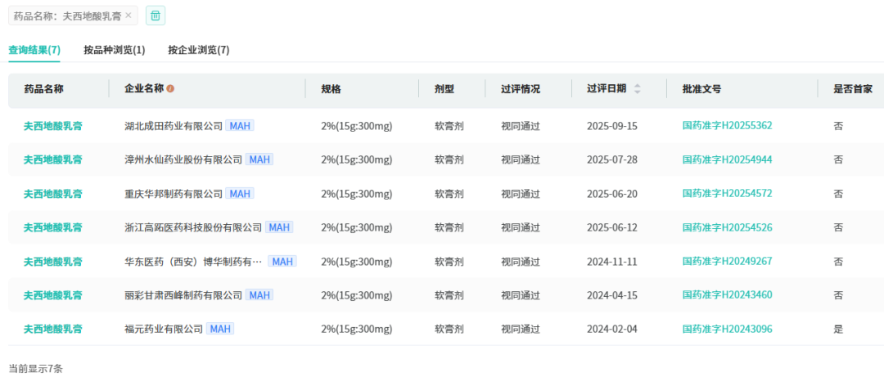Open approval number 国药准字H20254944
This screenshot has height=386, width=884.
point(727,159)
